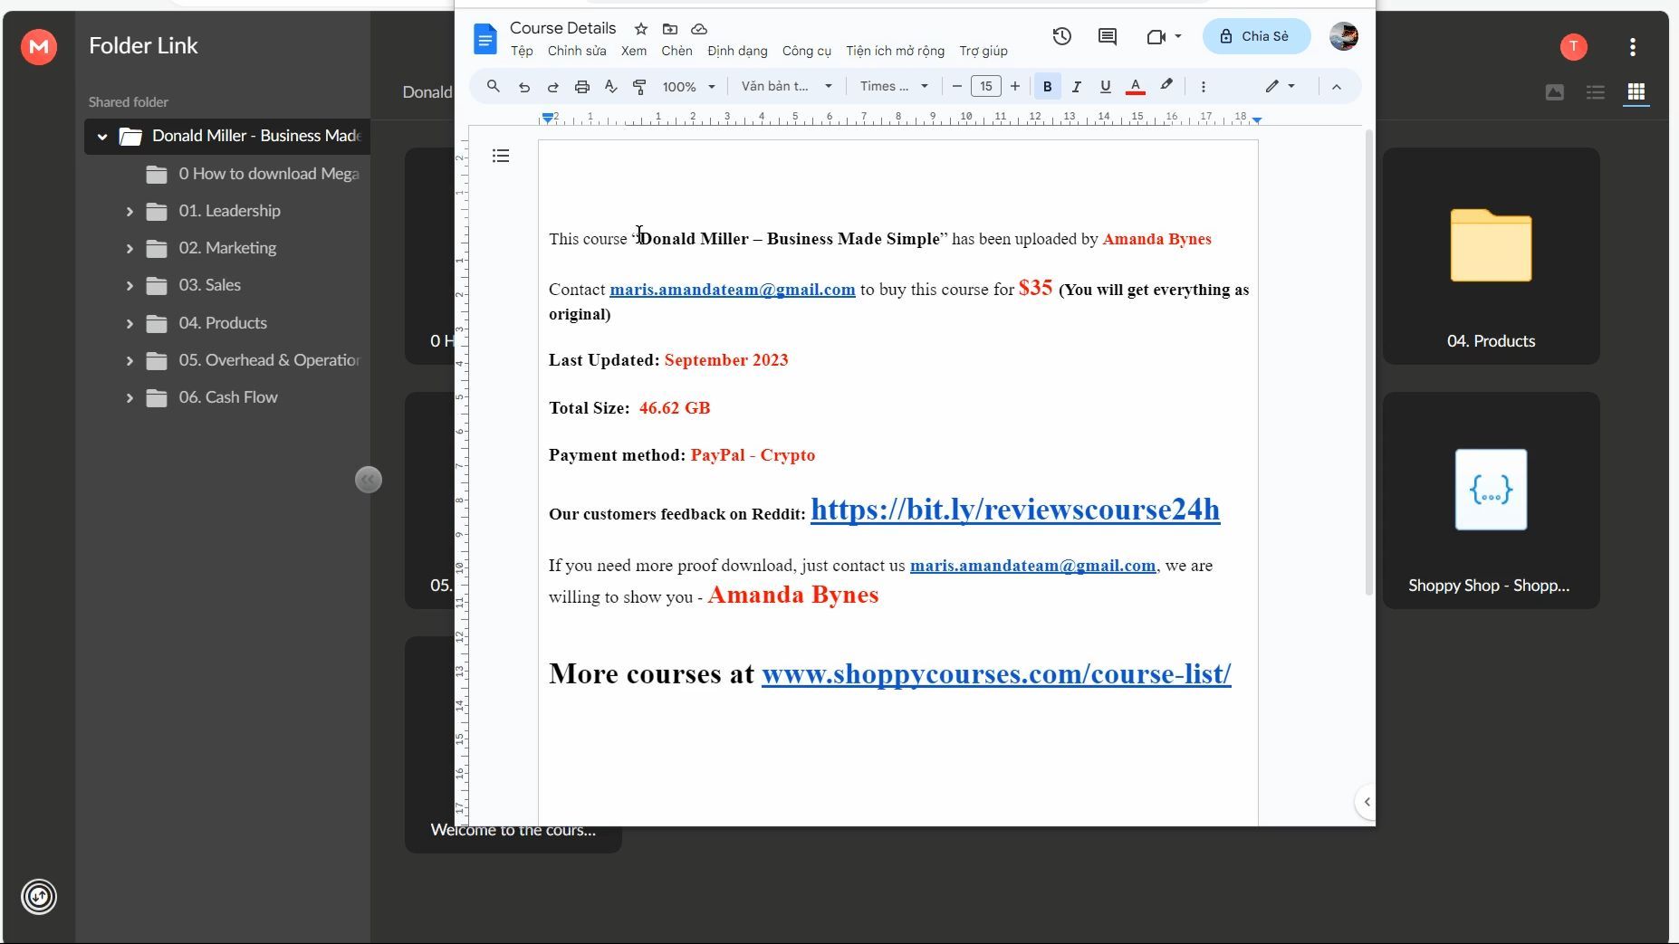Click the search magnifier in Docs toolbar

(x=494, y=86)
